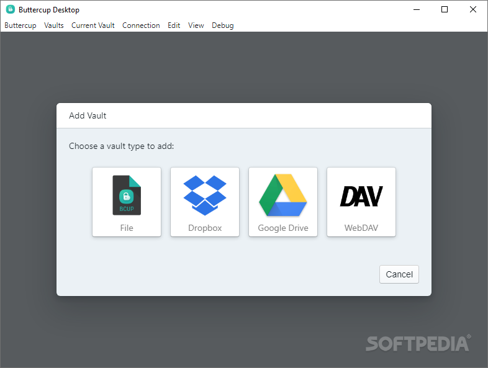Click the 'WebDAV' label text

point(361,228)
